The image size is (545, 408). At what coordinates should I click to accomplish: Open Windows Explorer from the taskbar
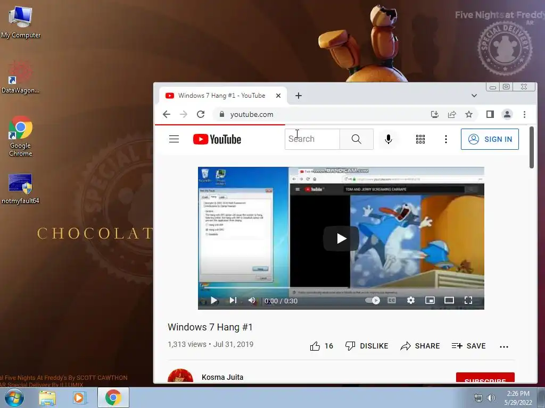47,397
